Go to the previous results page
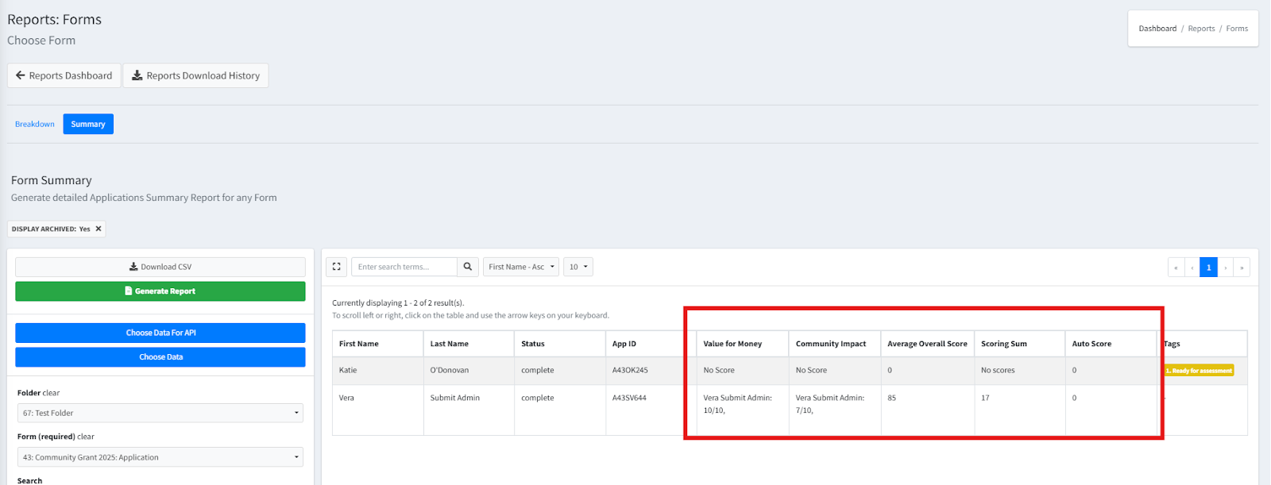Viewport: 1271px width, 485px height. tap(1192, 268)
